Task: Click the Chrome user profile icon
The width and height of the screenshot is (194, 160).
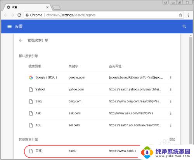Action: pos(166,2)
